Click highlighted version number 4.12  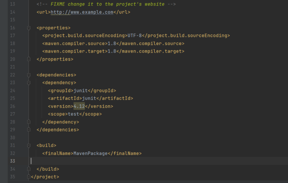tap(79, 106)
